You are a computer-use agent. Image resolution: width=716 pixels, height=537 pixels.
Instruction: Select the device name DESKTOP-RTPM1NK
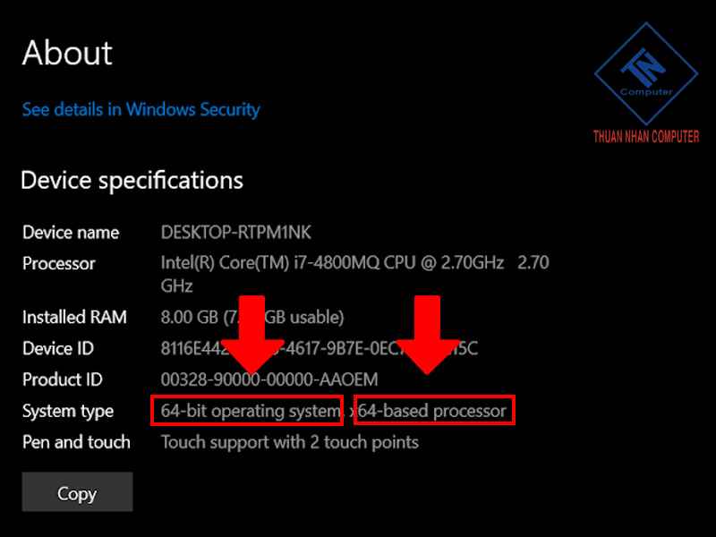tap(234, 232)
